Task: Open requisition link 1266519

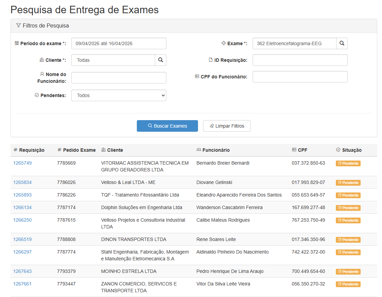Action: pos(22,239)
